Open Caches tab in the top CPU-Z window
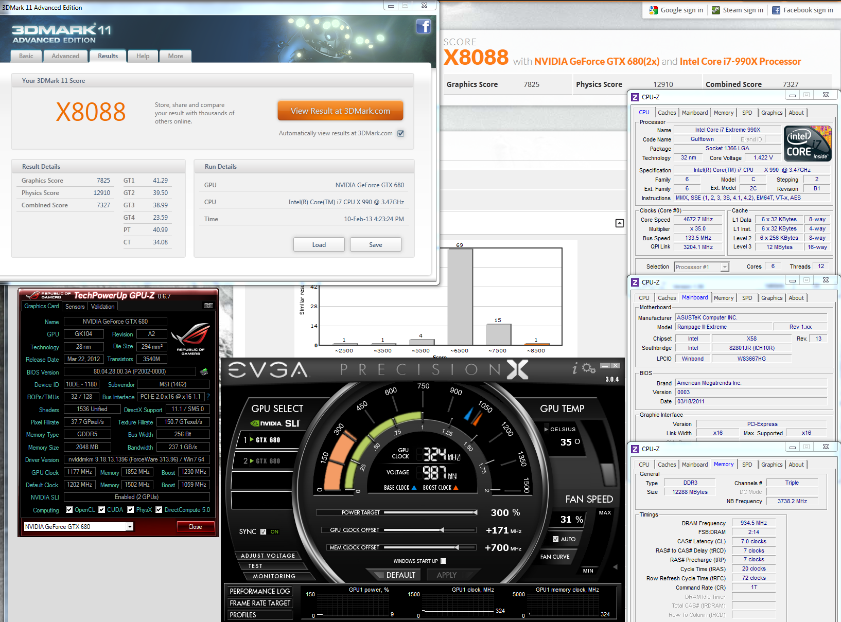The height and width of the screenshot is (622, 841). 667,113
